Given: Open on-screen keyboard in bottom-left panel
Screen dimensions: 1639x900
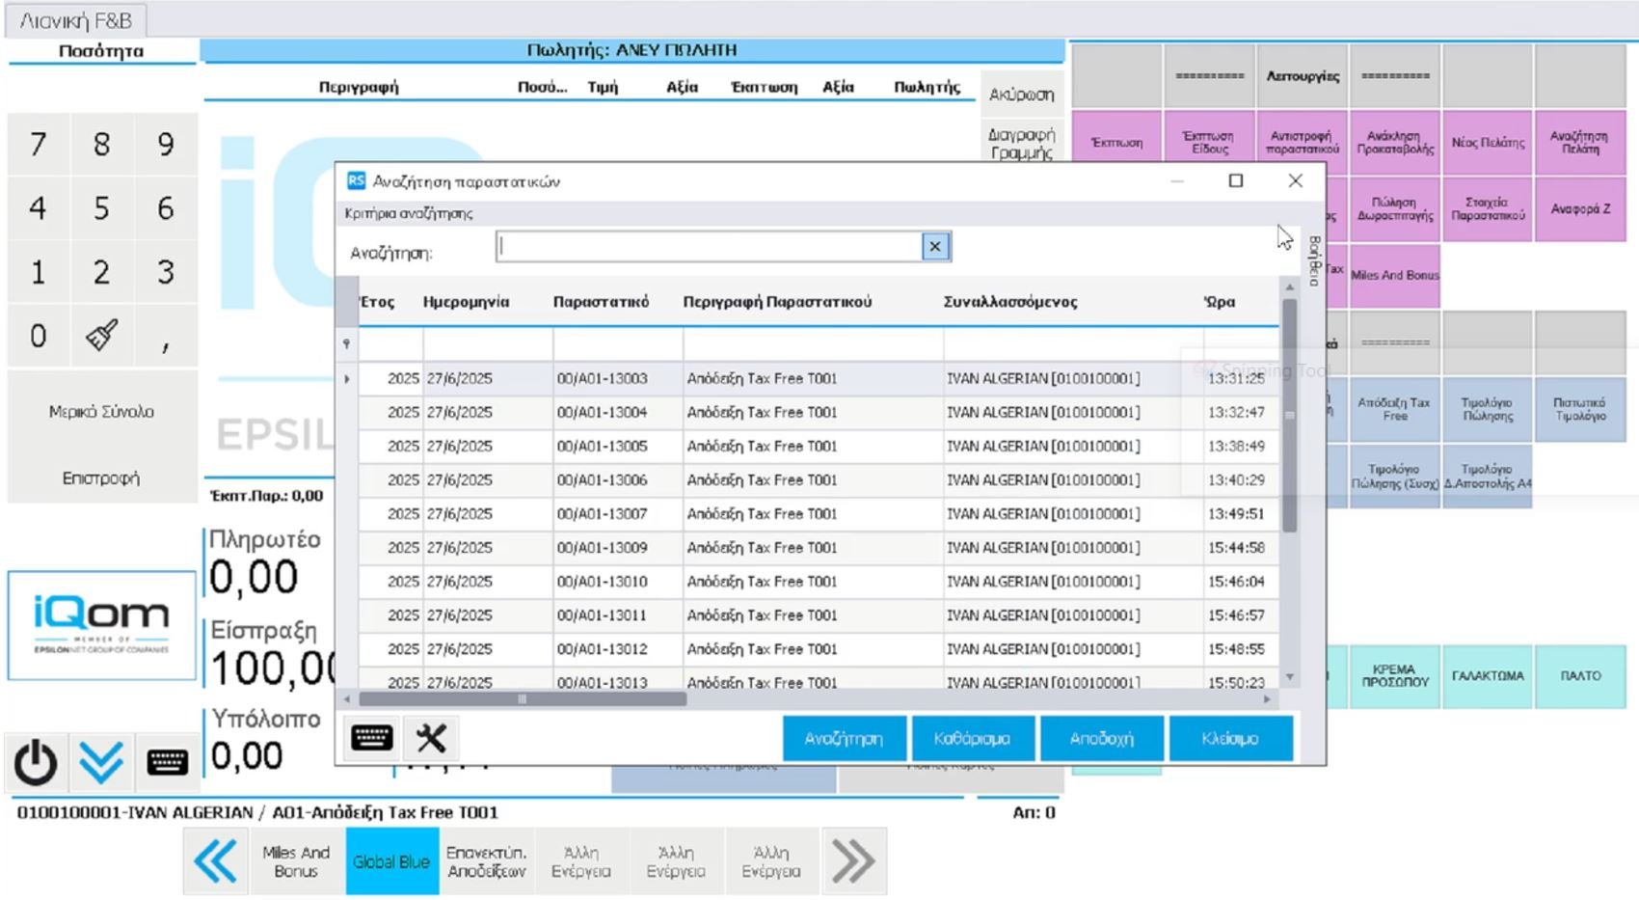Looking at the screenshot, I should pos(167,762).
